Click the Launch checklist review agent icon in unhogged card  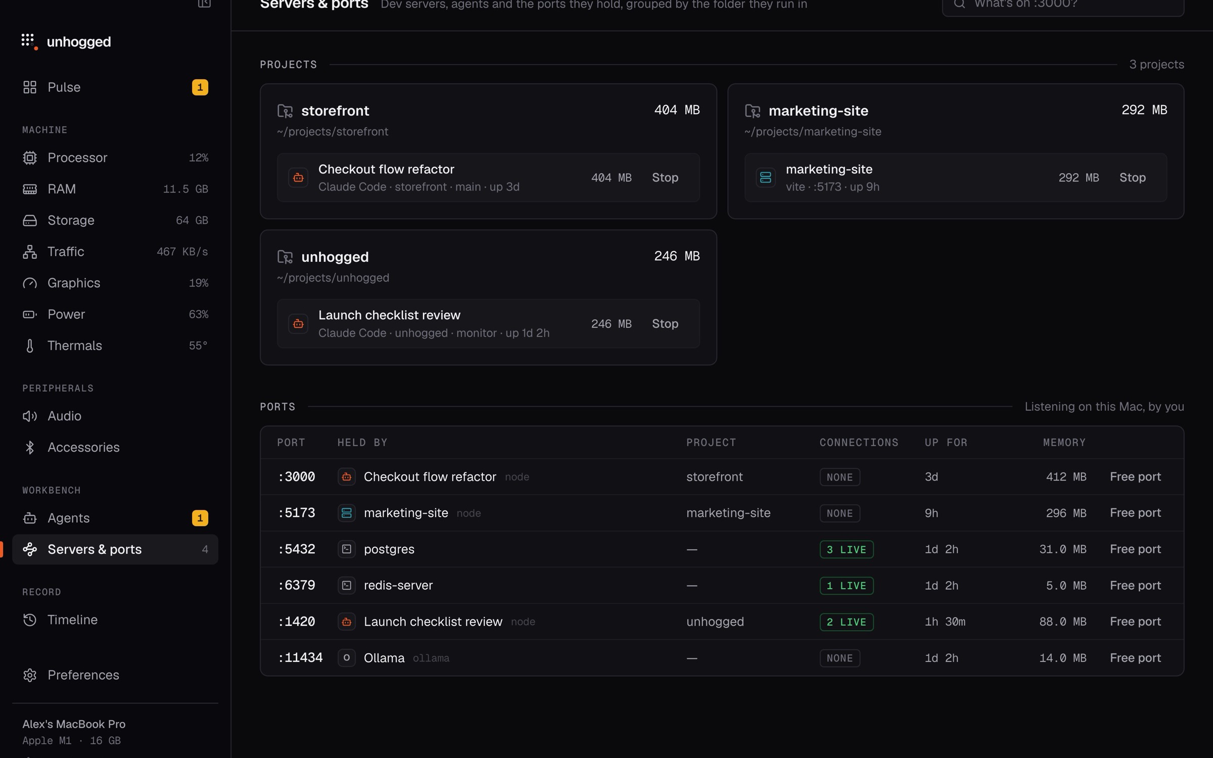298,323
